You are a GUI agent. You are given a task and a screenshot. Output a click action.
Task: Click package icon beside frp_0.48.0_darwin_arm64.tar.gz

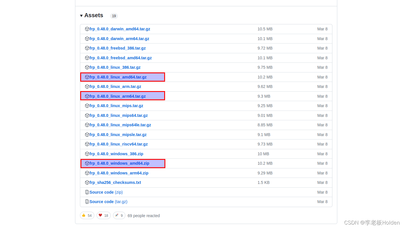[87, 39]
